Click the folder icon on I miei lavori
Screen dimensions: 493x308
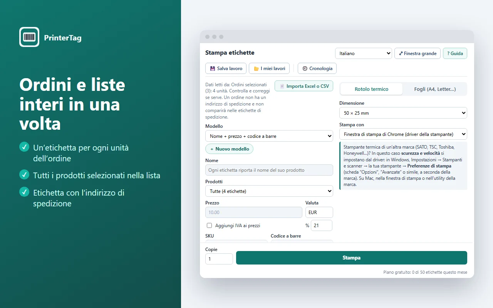(256, 69)
